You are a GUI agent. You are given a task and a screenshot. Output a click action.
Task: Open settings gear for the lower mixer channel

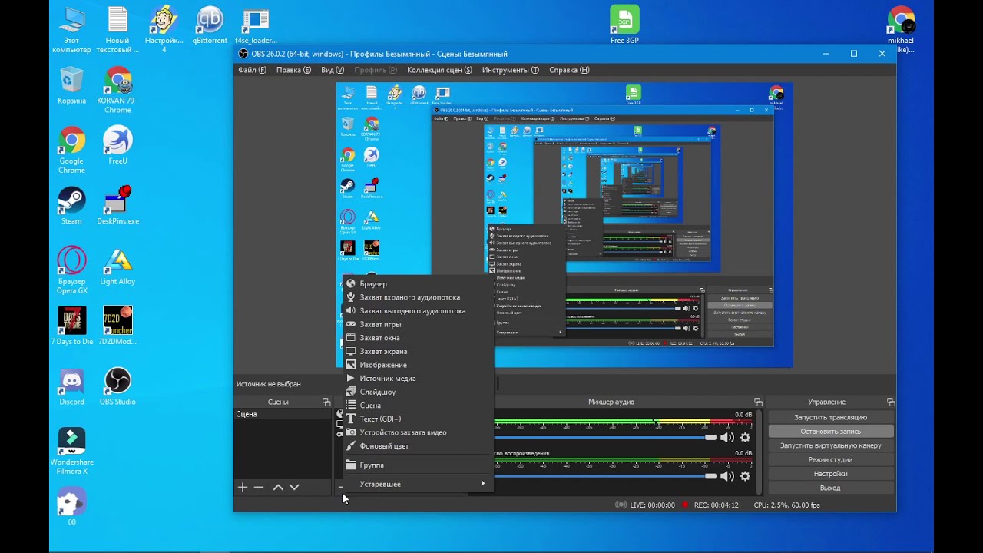(745, 476)
